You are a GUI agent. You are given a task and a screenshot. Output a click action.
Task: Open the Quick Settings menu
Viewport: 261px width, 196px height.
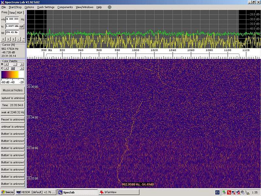(x=46, y=7)
